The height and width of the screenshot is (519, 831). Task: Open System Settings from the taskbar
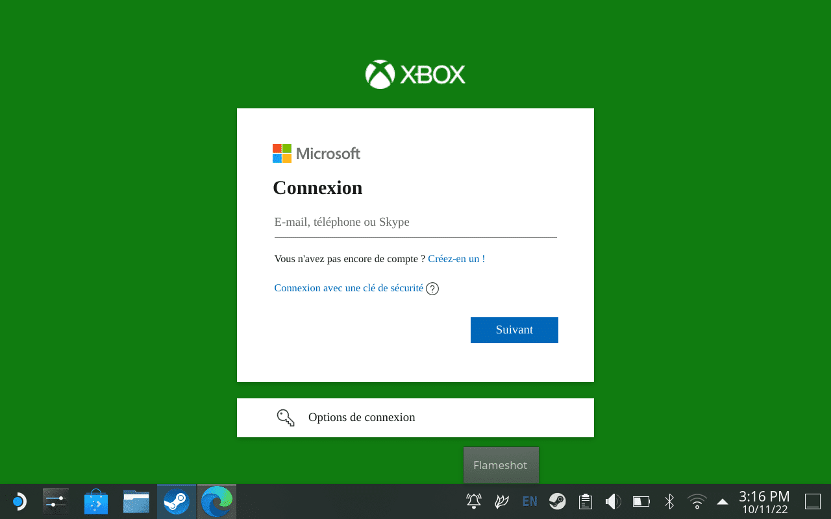[x=55, y=501]
